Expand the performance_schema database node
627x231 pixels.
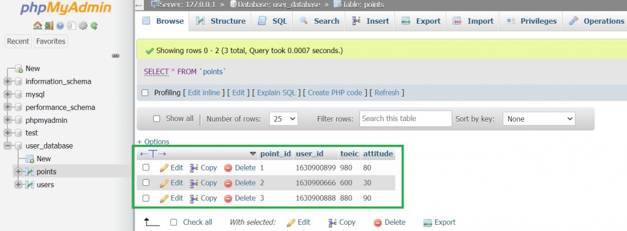[x=7, y=108]
